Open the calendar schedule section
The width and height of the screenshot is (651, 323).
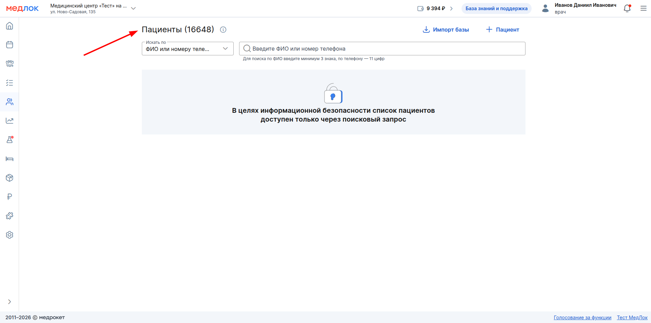(10, 45)
